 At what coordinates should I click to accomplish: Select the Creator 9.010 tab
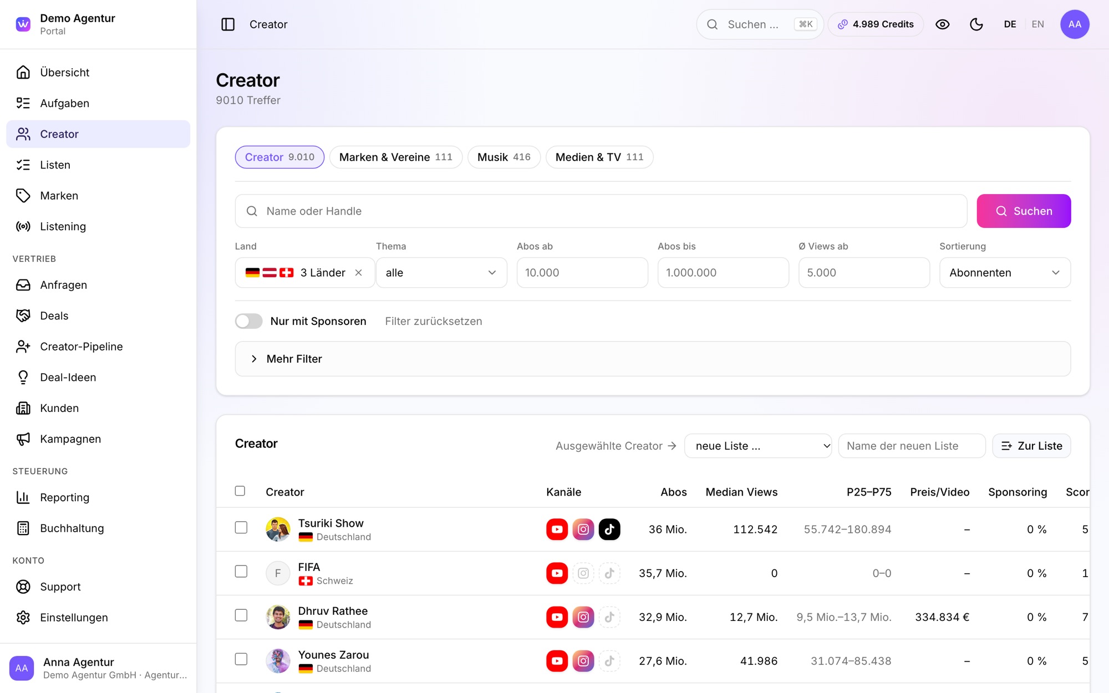point(279,157)
